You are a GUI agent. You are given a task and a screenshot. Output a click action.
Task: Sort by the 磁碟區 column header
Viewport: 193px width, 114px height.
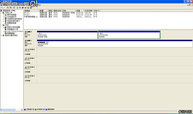(x=31, y=11)
